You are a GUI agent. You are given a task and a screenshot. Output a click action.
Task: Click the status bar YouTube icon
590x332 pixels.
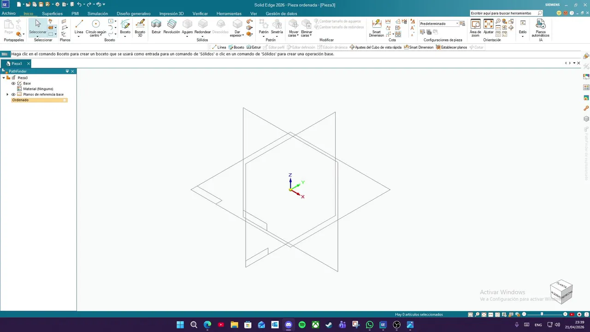[573, 314]
